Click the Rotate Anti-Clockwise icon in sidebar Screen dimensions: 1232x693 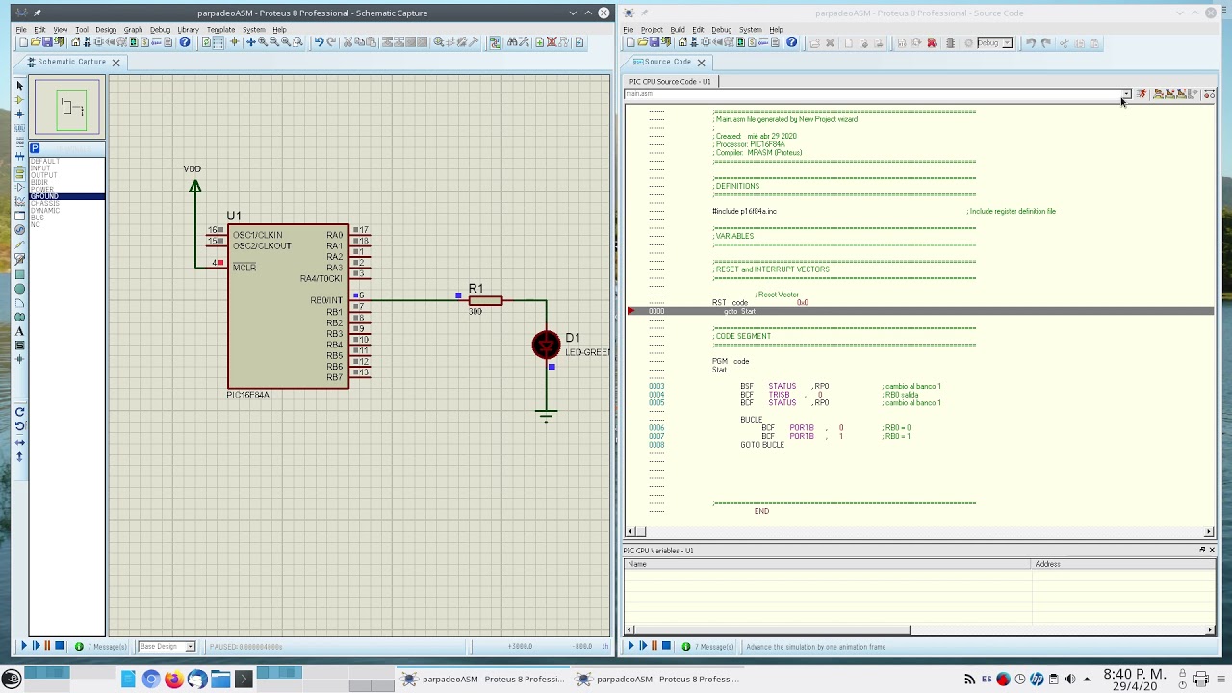tap(19, 425)
